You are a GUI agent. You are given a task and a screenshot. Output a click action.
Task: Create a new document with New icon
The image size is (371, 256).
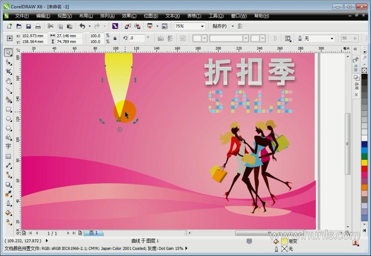pyautogui.click(x=9, y=26)
